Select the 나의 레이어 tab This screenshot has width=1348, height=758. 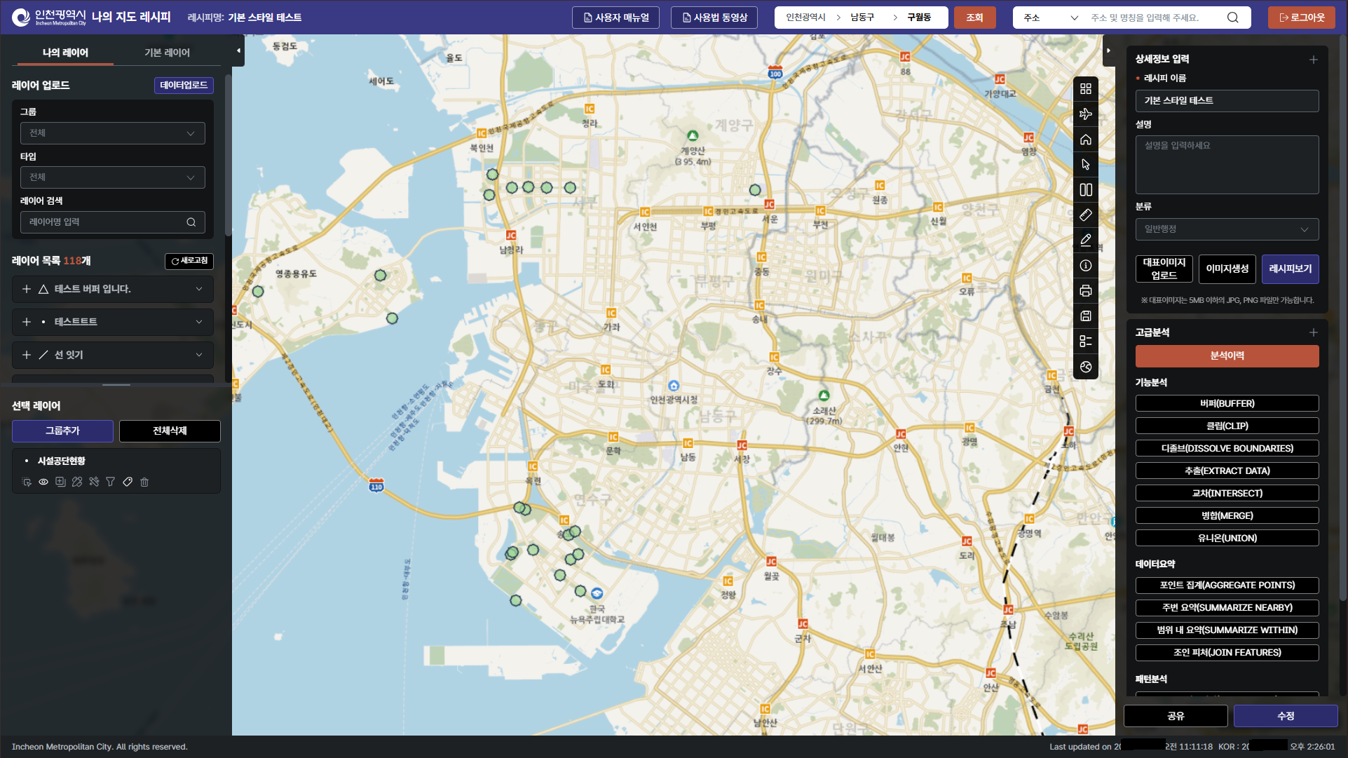pos(65,53)
